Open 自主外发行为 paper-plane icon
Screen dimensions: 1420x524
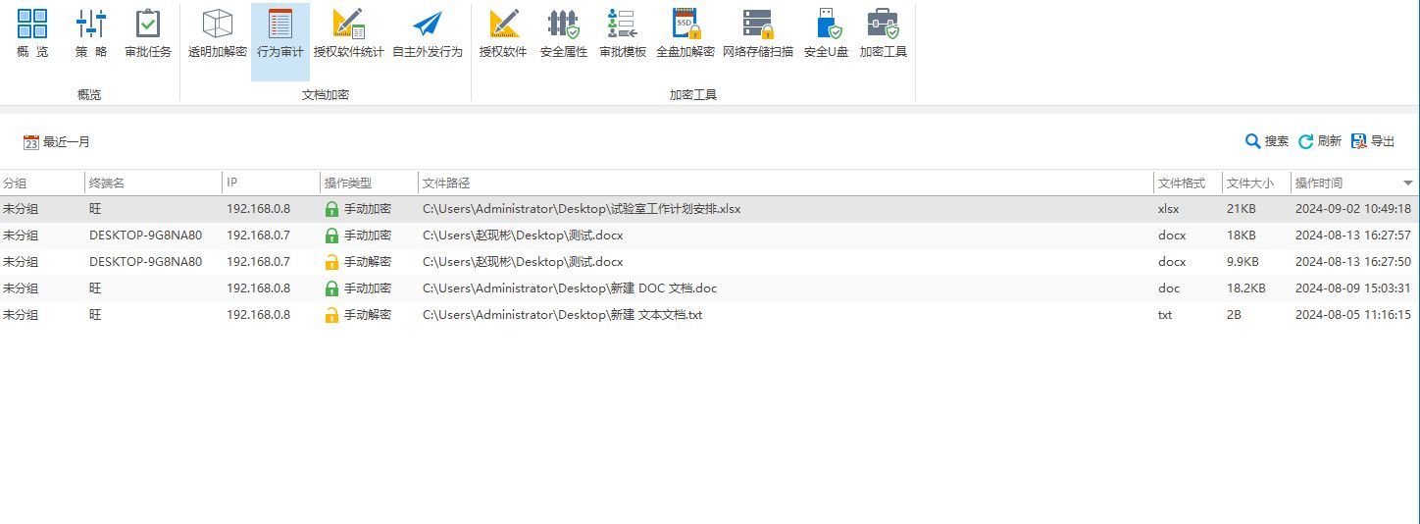pyautogui.click(x=428, y=25)
